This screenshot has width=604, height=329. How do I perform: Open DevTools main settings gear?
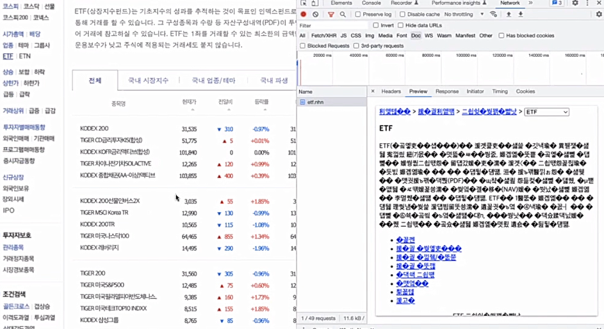coord(575,3)
